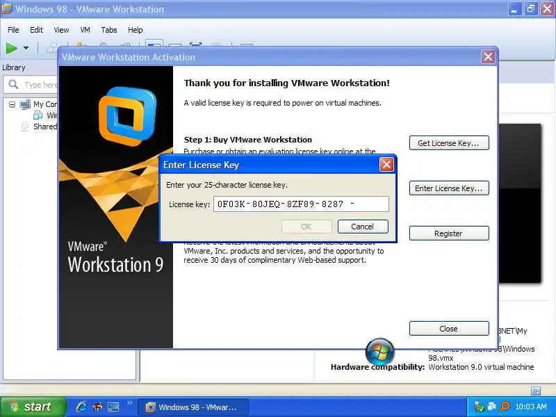Image resolution: width=556 pixels, height=417 pixels.
Task: Click the status bar icon at bottom right
Action: tap(536, 391)
